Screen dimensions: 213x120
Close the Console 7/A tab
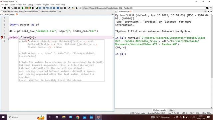(130, 12)
